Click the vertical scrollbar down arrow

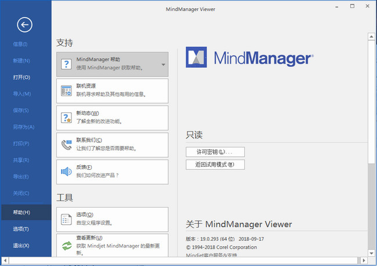pos(371,253)
